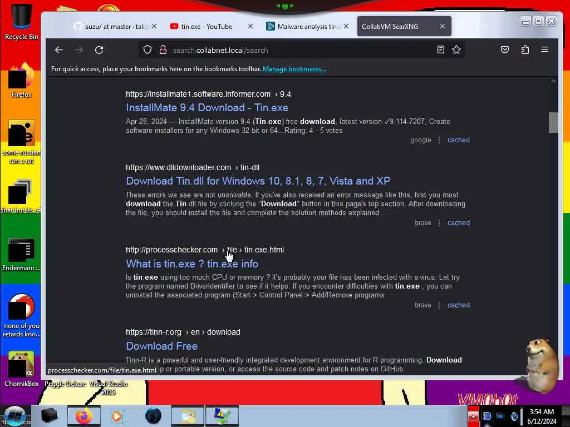Viewport: 570px width, 427px height.
Task: Click the Firefox taskbar button
Action: [x=84, y=416]
